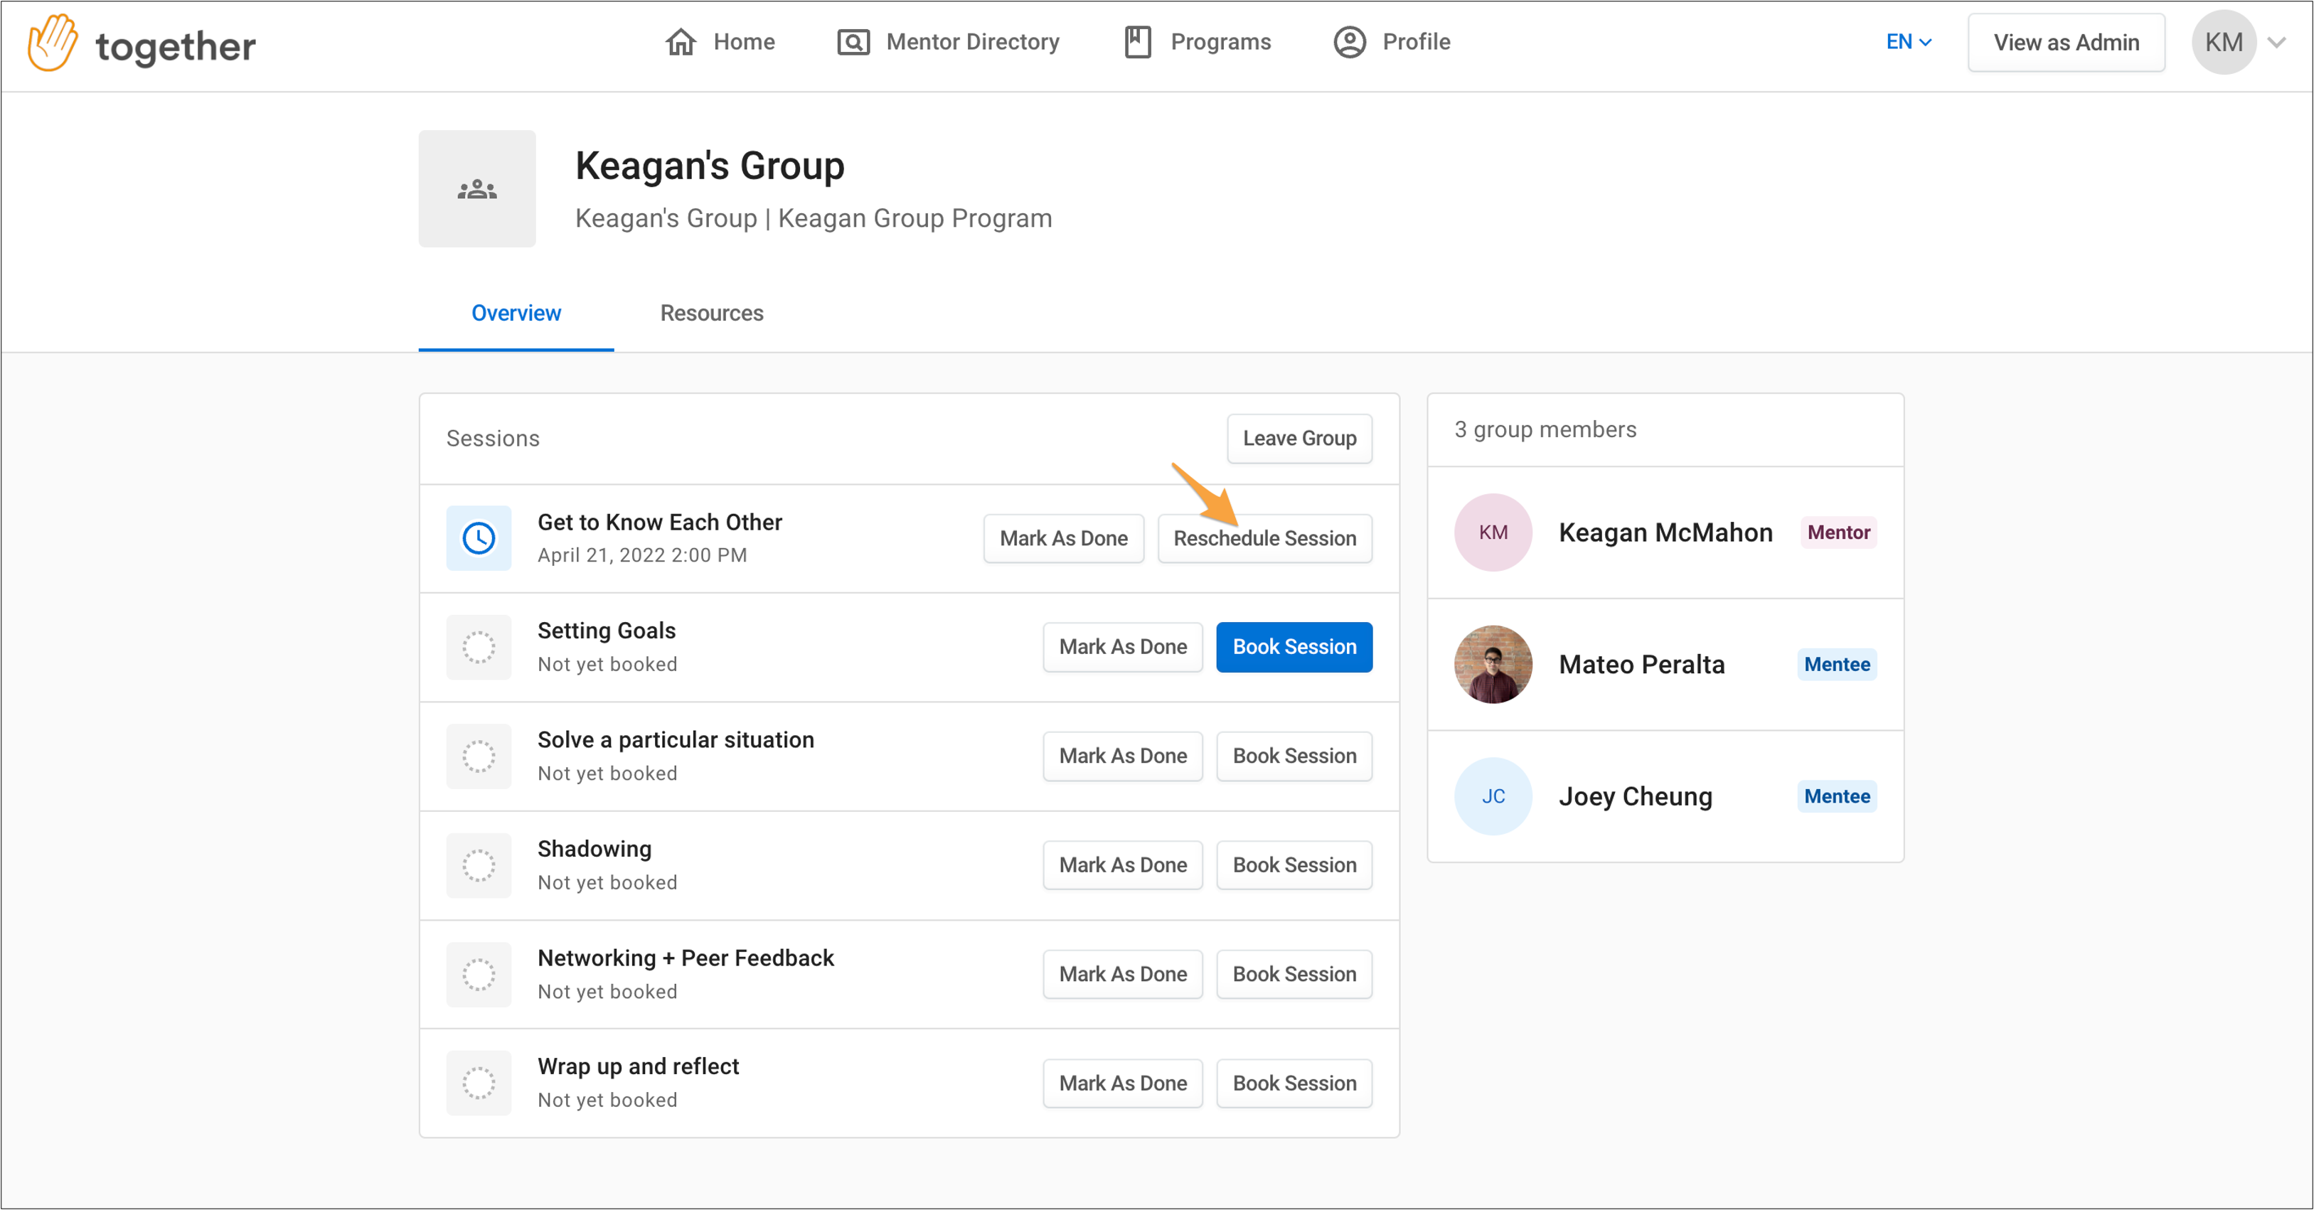Viewport: 2314px width, 1210px height.
Task: Mark Solve a particular situation as done
Action: 1123,756
